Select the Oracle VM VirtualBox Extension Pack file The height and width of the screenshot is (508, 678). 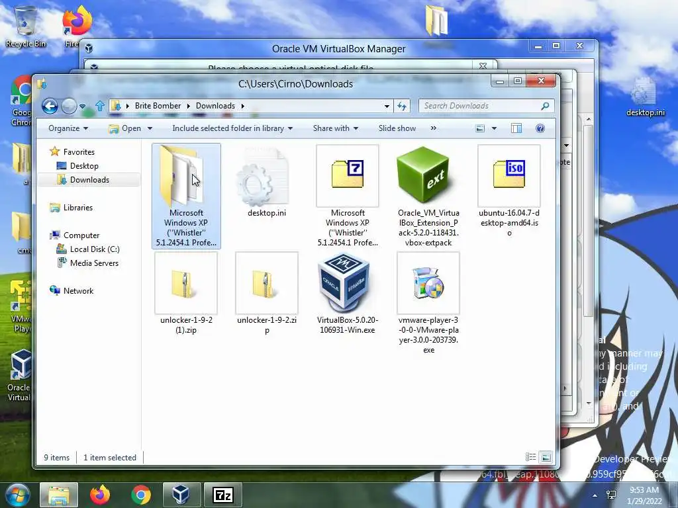point(428,196)
